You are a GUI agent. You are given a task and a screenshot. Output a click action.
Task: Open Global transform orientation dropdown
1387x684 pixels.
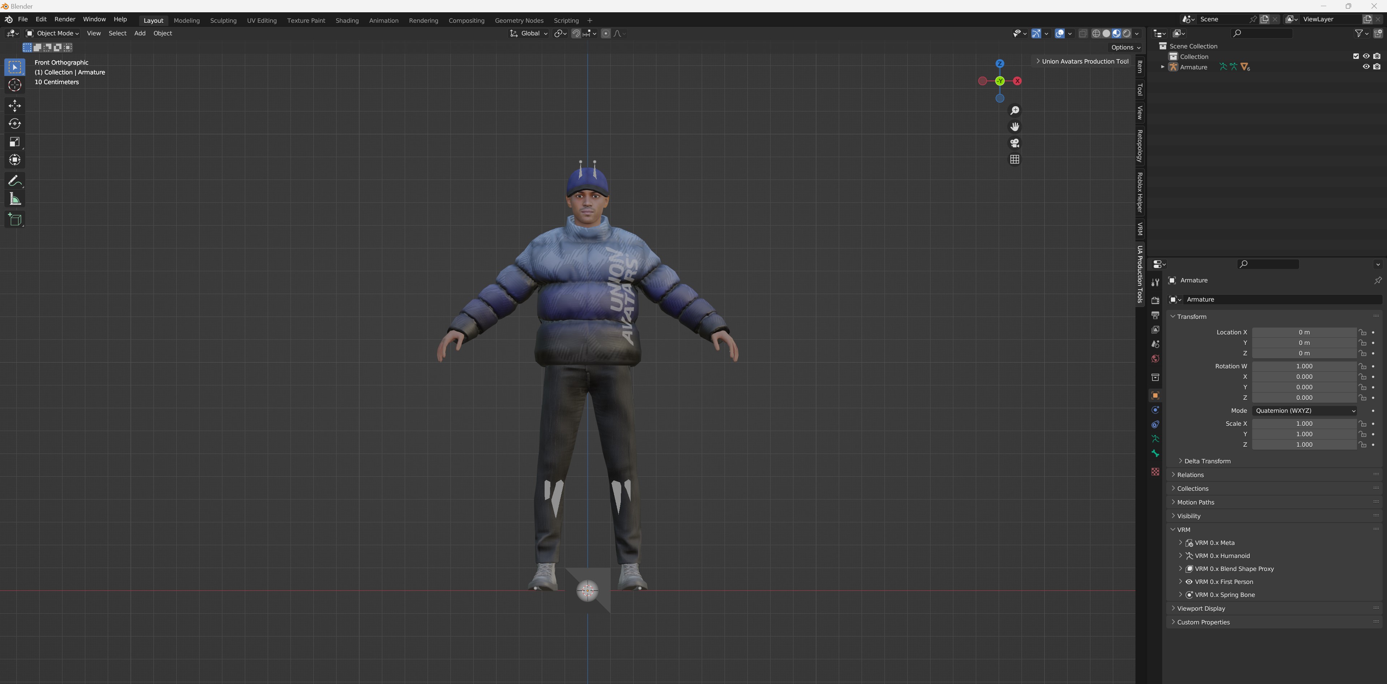[x=528, y=33]
